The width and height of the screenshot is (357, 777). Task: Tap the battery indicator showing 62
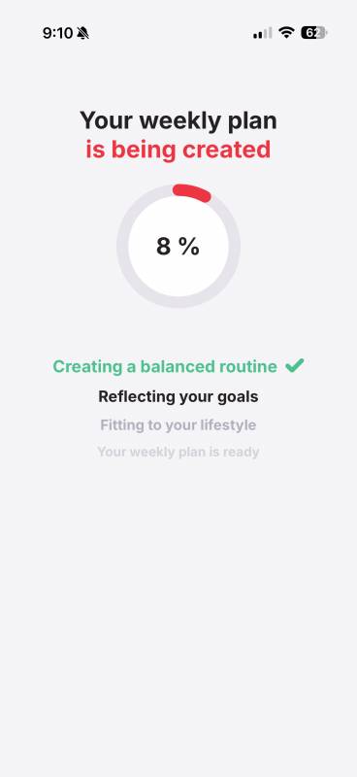point(314,33)
